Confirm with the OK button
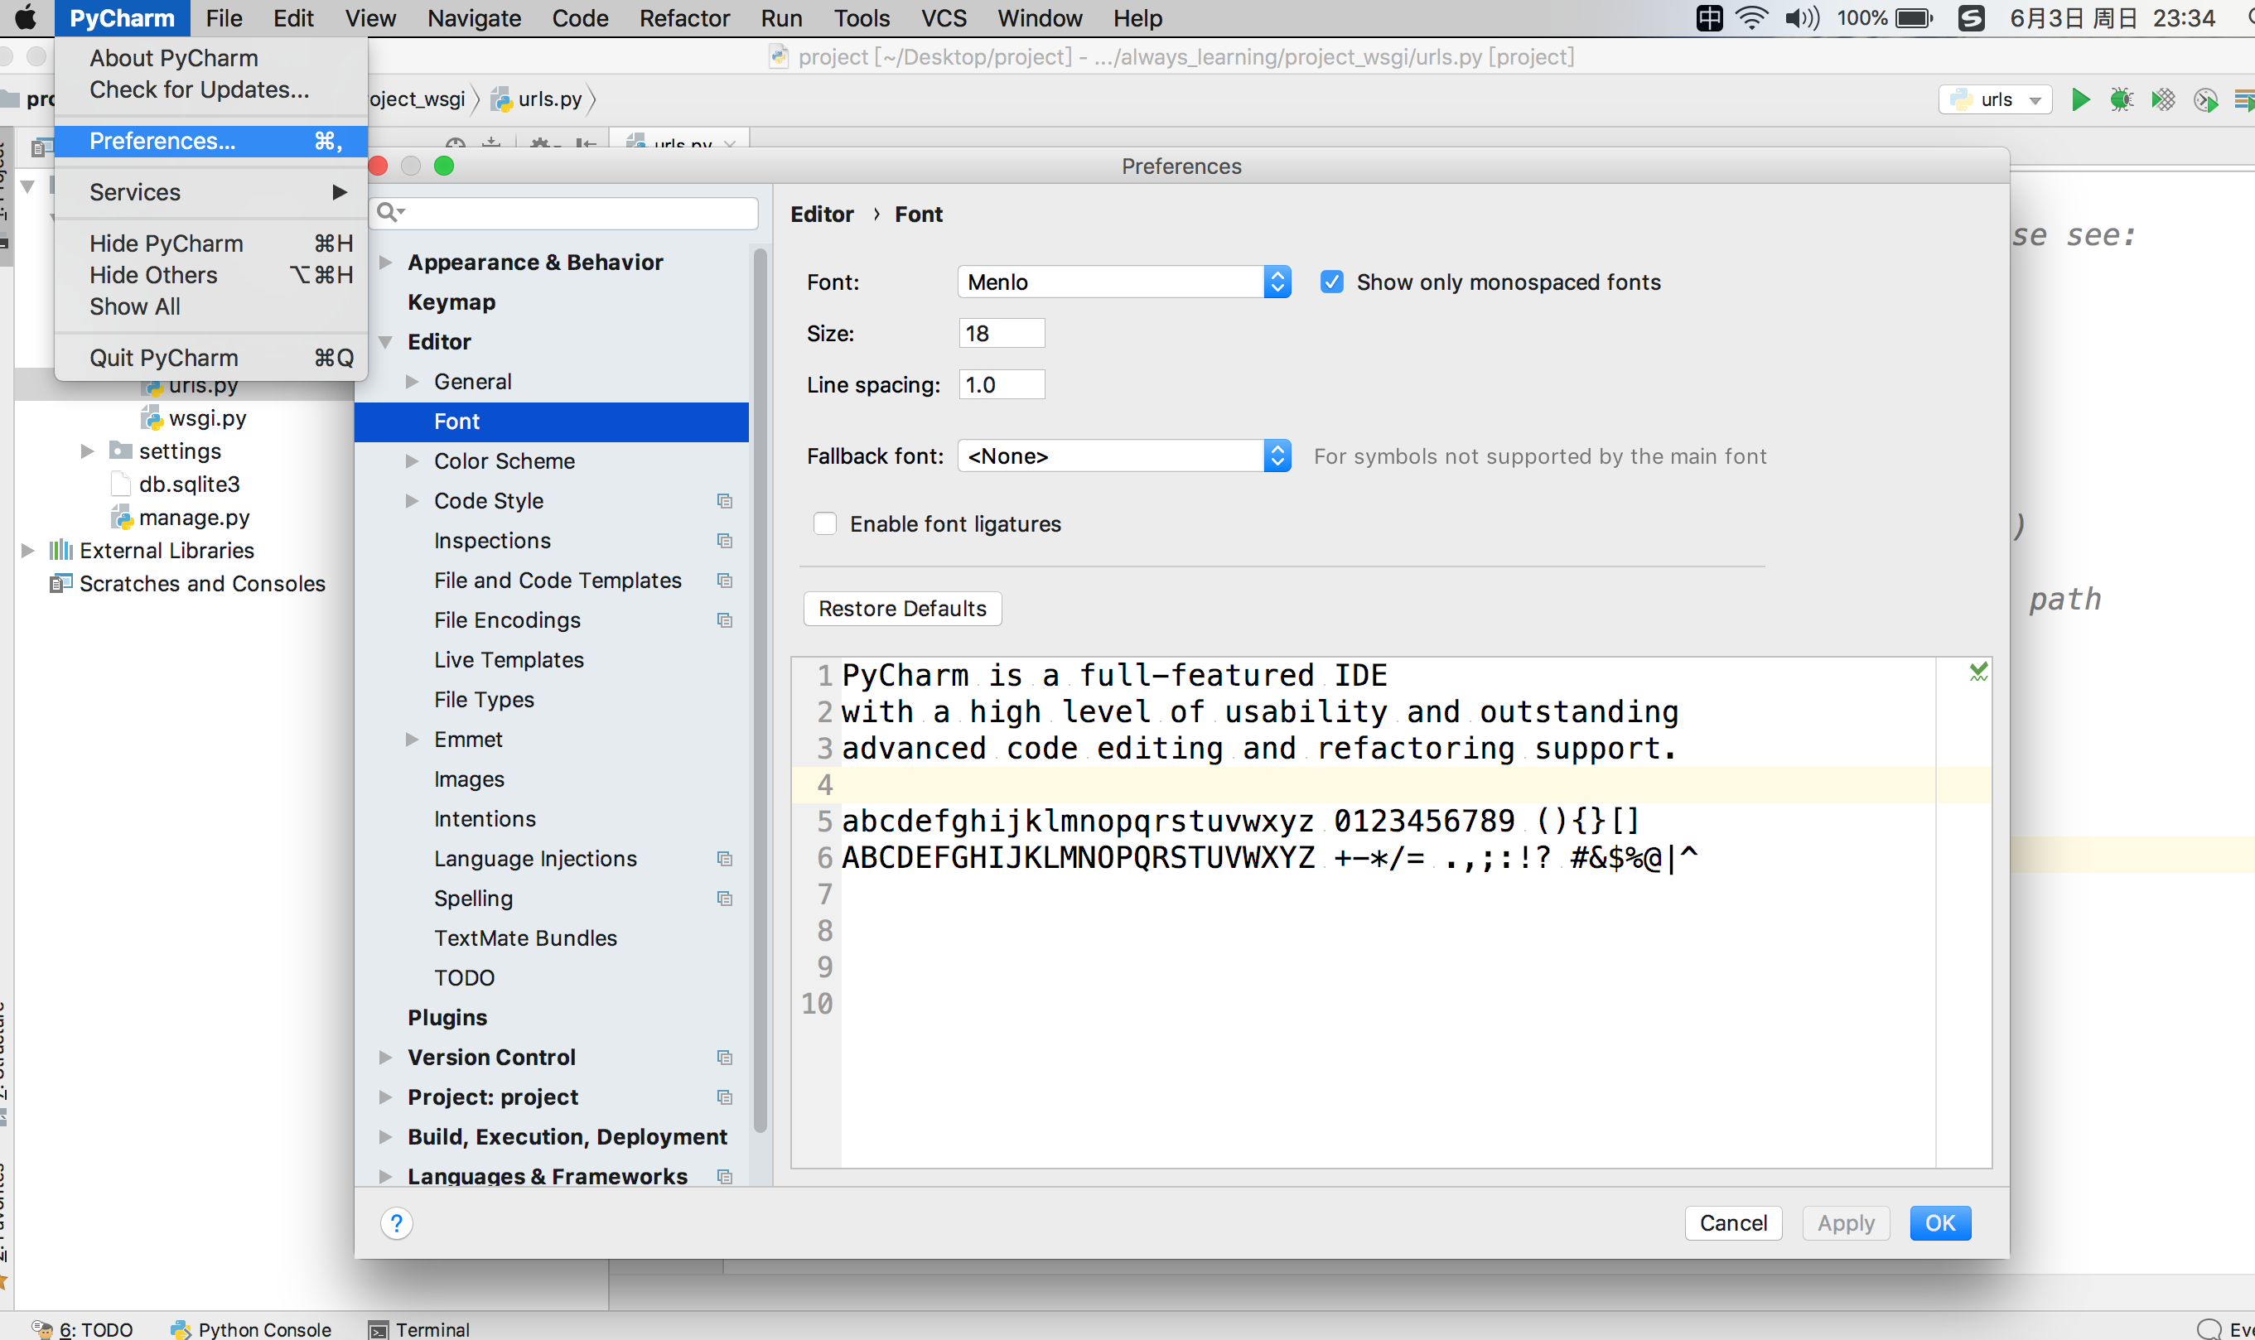 [1940, 1223]
